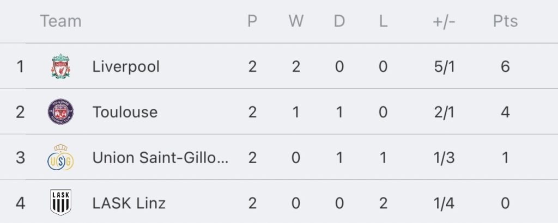Click the +/- column header

(x=444, y=21)
